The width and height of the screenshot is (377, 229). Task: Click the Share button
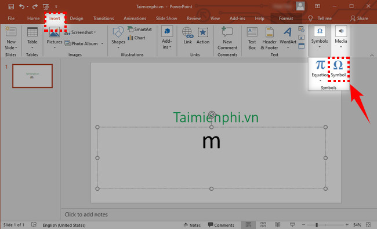click(359, 19)
